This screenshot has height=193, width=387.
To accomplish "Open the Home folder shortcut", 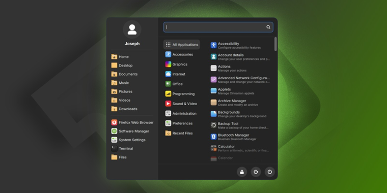I will [120, 56].
